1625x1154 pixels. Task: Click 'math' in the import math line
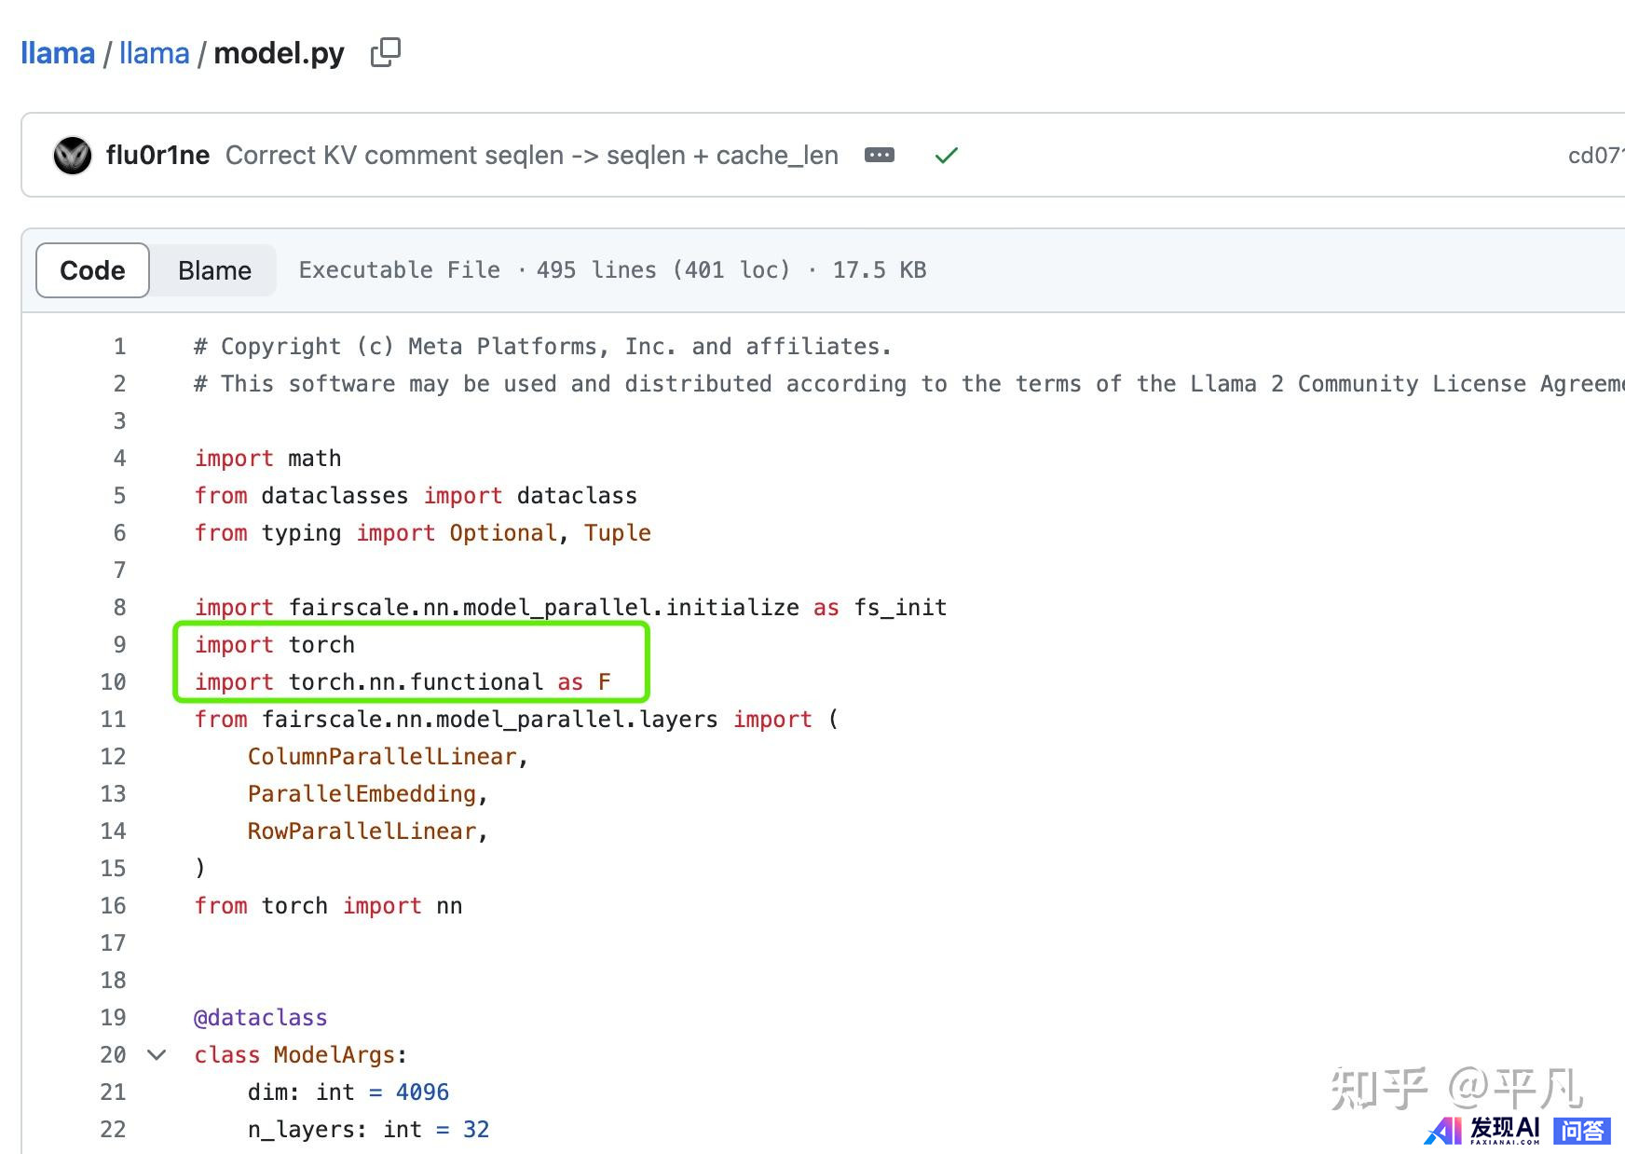[315, 459]
